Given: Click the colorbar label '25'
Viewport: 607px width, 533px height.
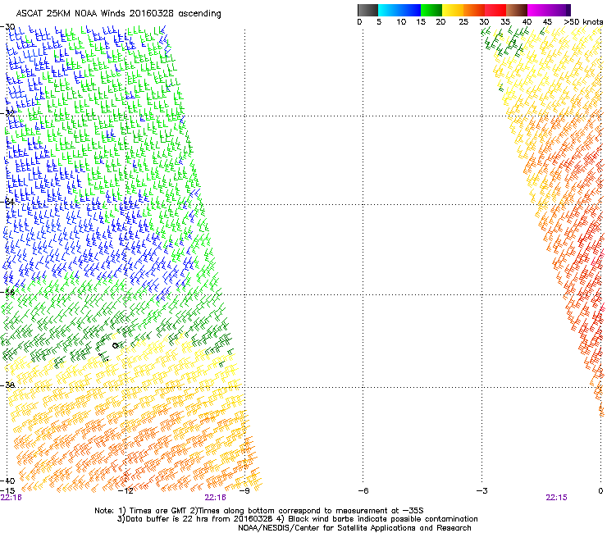Looking at the screenshot, I should (x=463, y=22).
